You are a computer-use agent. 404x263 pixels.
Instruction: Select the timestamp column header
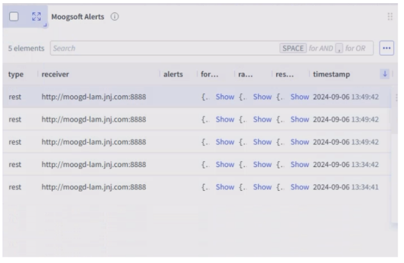331,74
